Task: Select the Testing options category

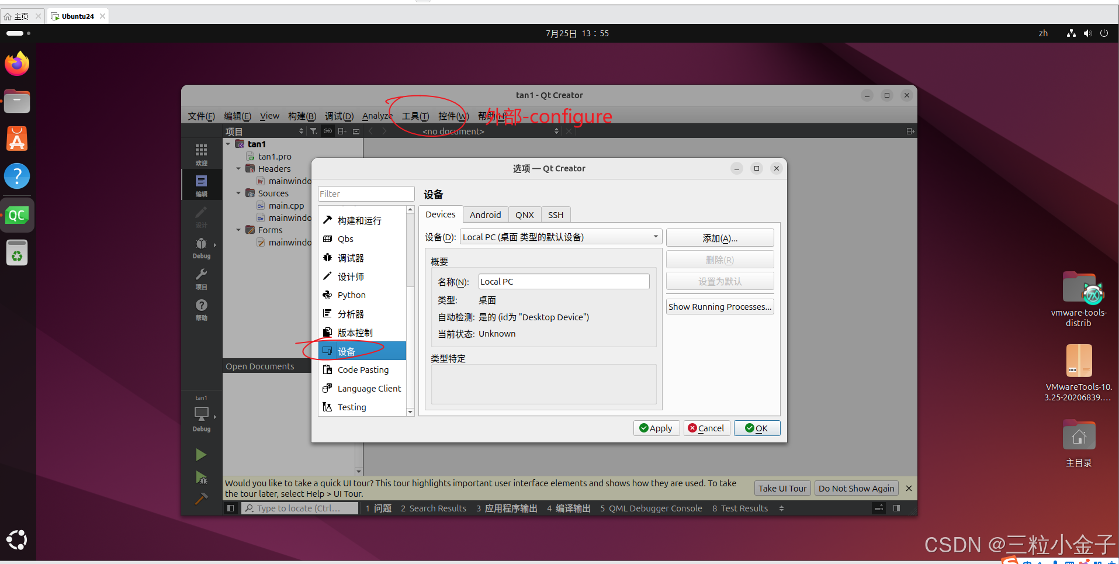Action: 362,407
